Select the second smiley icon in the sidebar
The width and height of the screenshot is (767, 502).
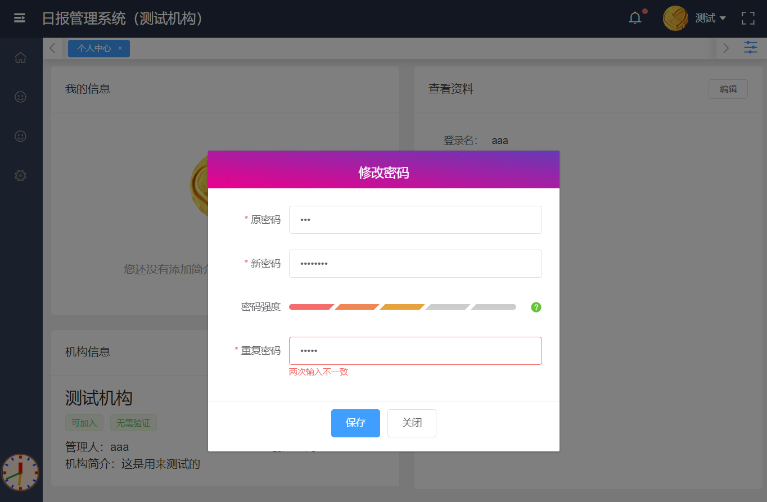tap(20, 136)
